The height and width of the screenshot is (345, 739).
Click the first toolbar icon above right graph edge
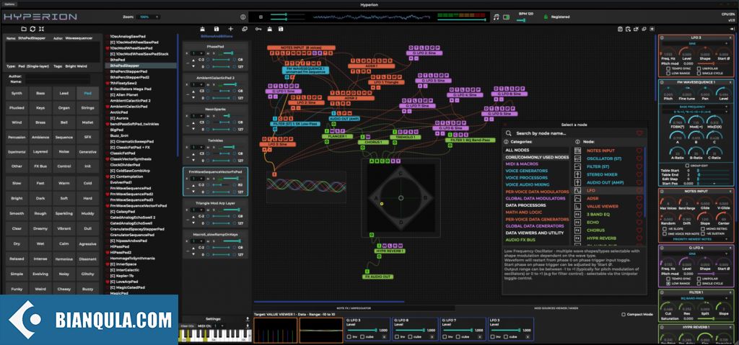click(x=620, y=30)
